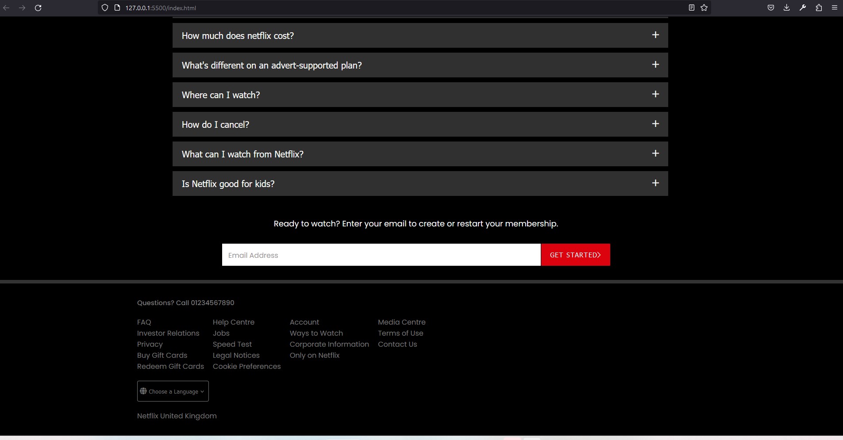Screen dimensions: 843x440
Task: Open the Firefox application hamburger menu
Action: 835,8
